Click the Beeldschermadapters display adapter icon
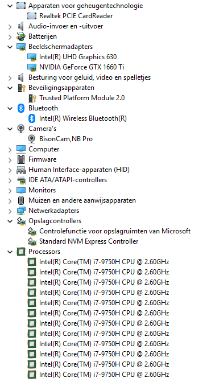 click(x=21, y=47)
